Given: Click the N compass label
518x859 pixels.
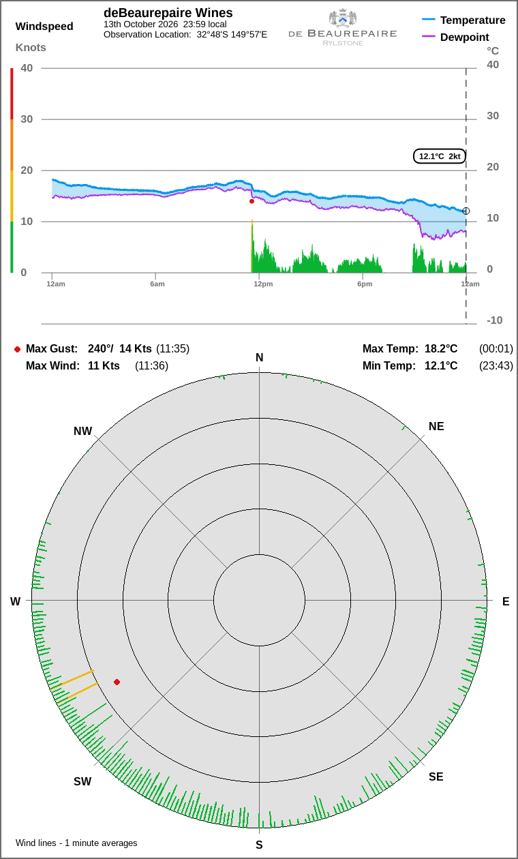Looking at the screenshot, I should click(x=259, y=358).
